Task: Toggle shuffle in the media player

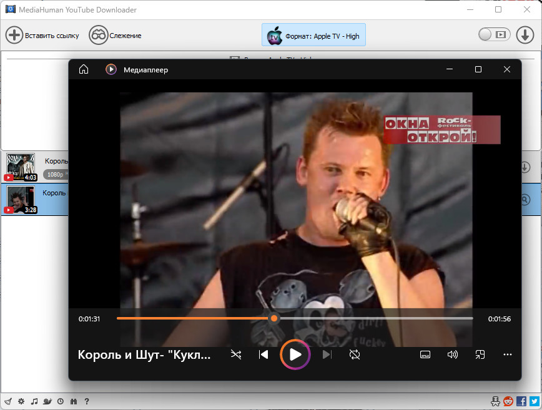Action: [236, 354]
